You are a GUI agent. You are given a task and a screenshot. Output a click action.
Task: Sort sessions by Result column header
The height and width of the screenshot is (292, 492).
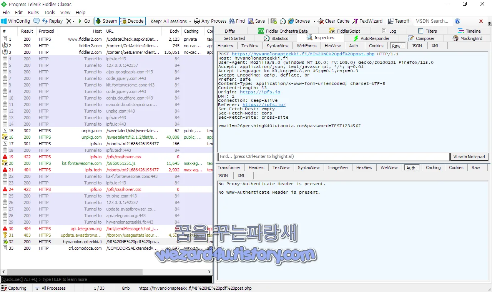tap(27, 31)
